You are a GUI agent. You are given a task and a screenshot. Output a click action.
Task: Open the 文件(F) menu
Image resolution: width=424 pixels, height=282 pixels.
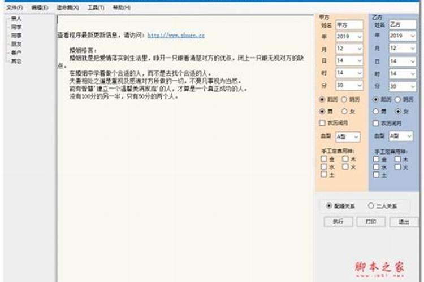click(14, 7)
